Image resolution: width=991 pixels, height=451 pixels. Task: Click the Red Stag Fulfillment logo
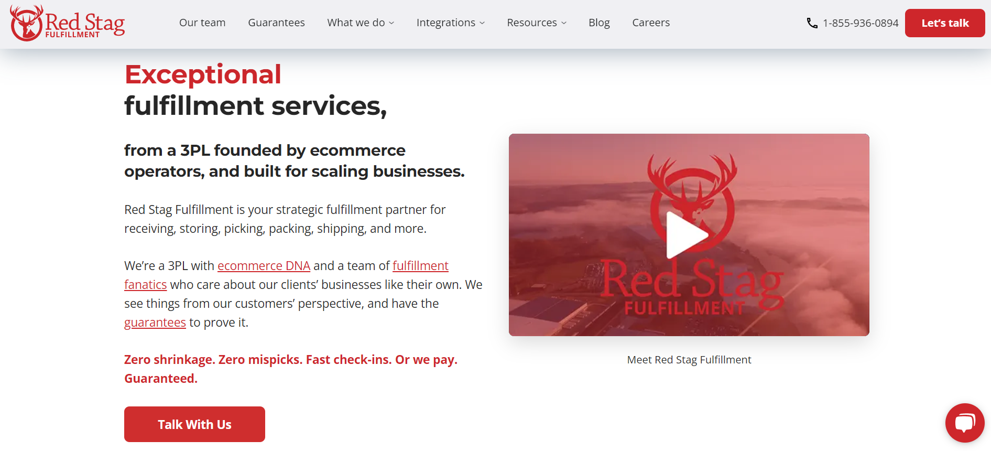[x=68, y=23]
